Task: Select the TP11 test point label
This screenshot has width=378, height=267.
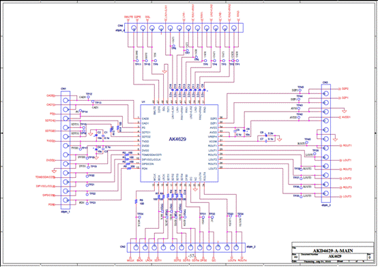Action: pos(138,65)
